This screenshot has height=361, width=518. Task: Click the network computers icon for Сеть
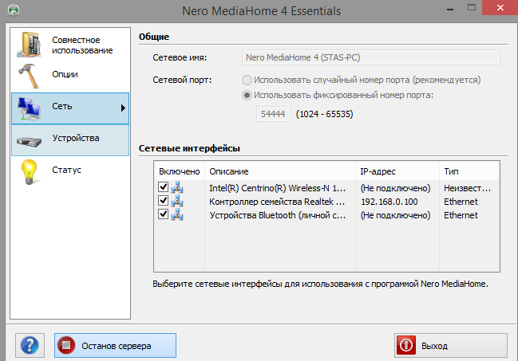point(29,108)
